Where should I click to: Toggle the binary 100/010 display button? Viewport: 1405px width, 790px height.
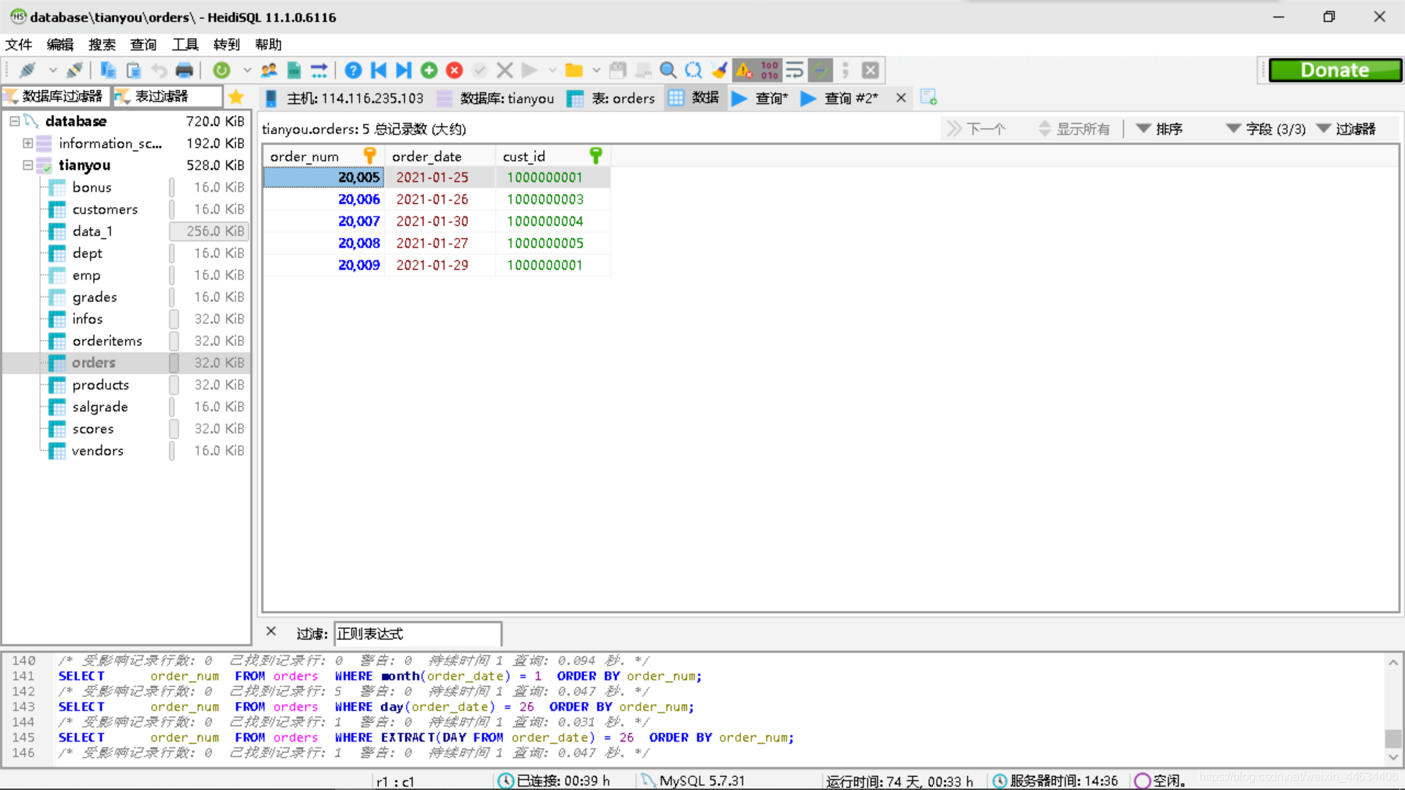click(769, 70)
